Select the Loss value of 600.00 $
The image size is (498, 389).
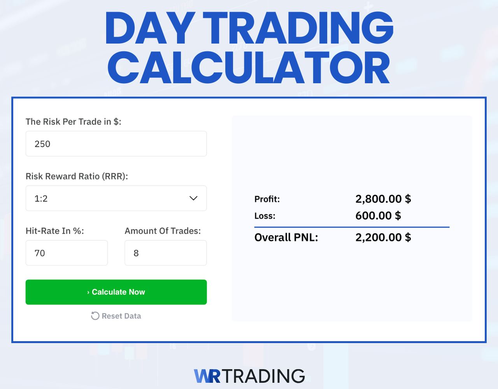pyautogui.click(x=378, y=216)
